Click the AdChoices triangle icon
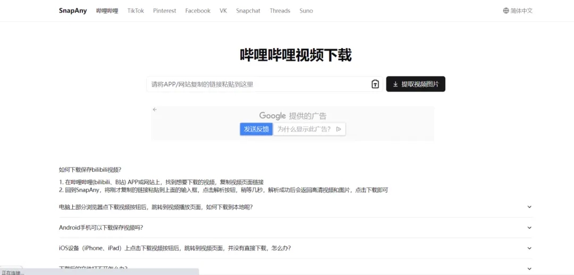The height and width of the screenshot is (275, 574). pyautogui.click(x=339, y=129)
